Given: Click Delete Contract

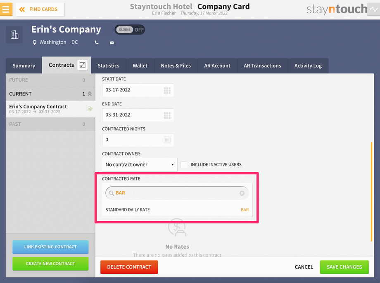Looking at the screenshot, I should pyautogui.click(x=129, y=267).
